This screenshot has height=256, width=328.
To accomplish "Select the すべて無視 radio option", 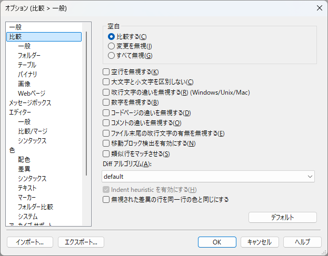I will pos(111,56).
